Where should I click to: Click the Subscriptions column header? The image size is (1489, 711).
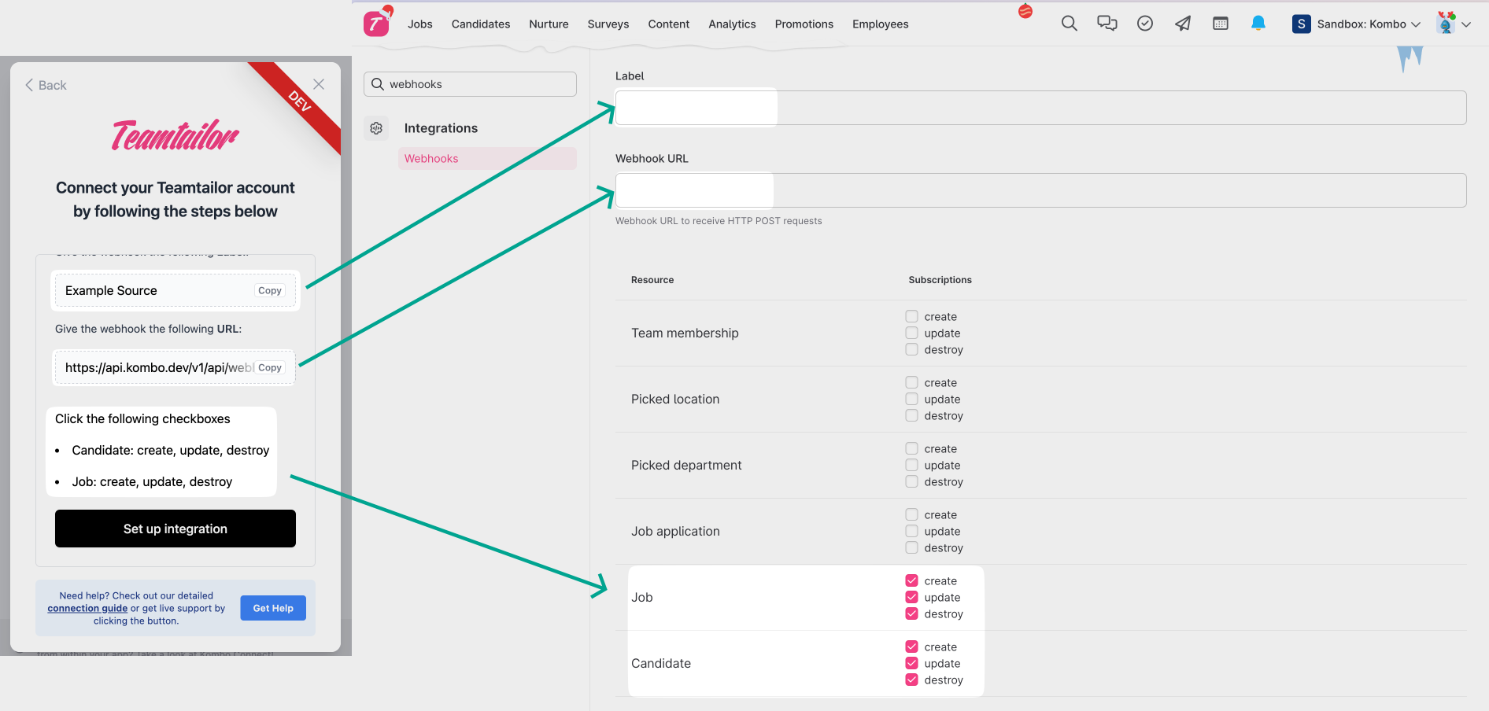click(x=940, y=280)
